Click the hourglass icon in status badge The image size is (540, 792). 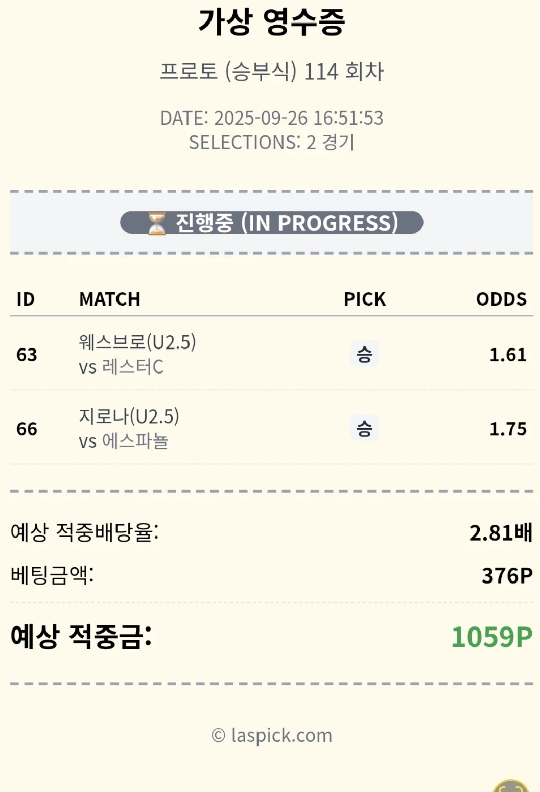[x=157, y=223]
